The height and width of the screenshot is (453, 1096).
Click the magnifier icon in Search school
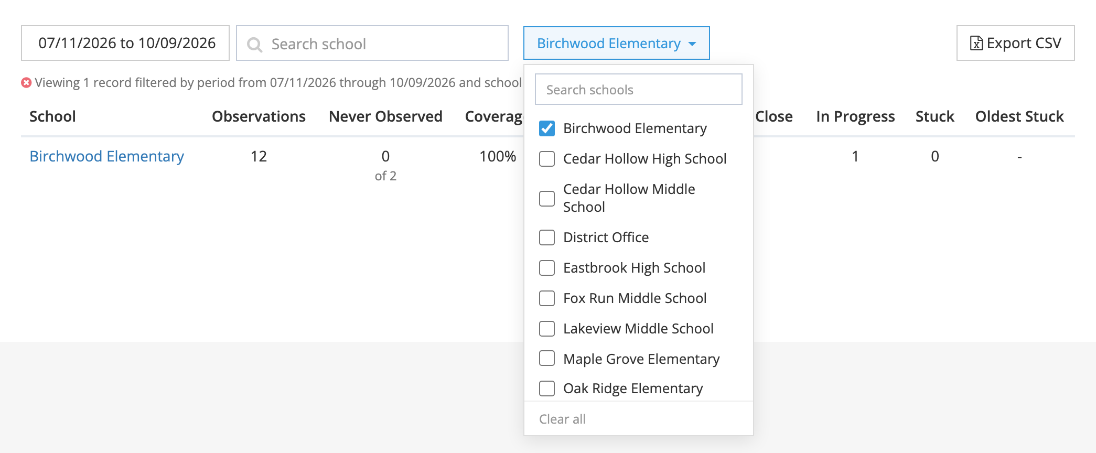click(254, 45)
